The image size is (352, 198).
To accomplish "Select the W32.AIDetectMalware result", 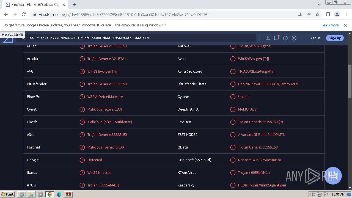I will point(105,97).
